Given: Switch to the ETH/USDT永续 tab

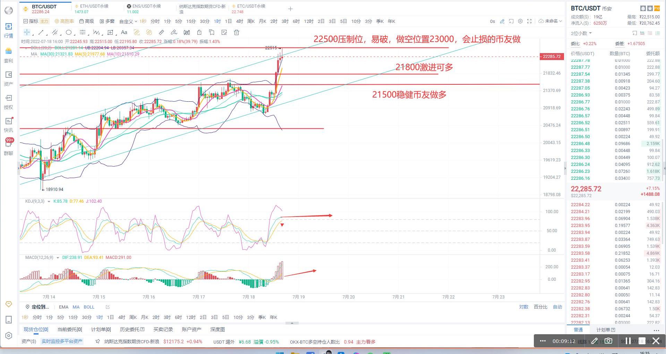Looking at the screenshot, I should (94, 6).
